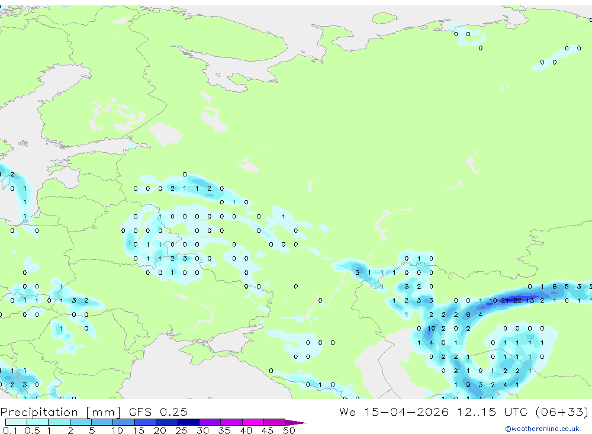Select the blue legend swatch between 10 and 15
The width and height of the screenshot is (592, 434).
(124, 422)
